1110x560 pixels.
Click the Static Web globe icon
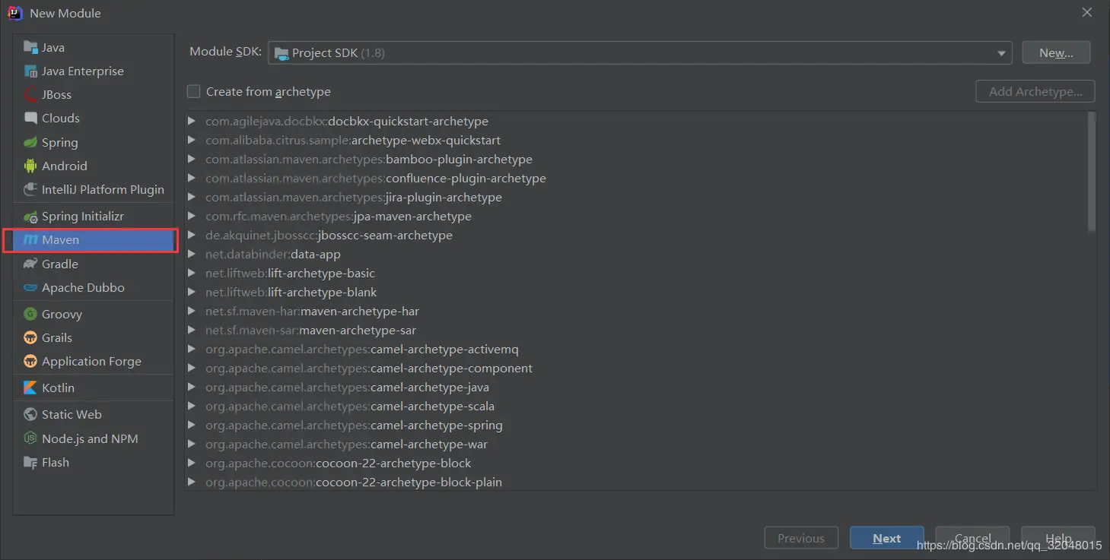click(30, 414)
